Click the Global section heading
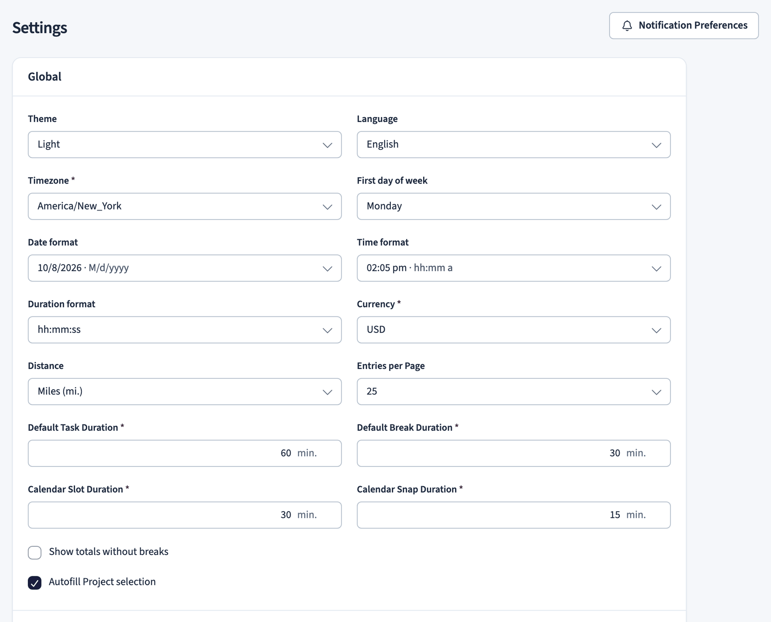 pyautogui.click(x=45, y=77)
